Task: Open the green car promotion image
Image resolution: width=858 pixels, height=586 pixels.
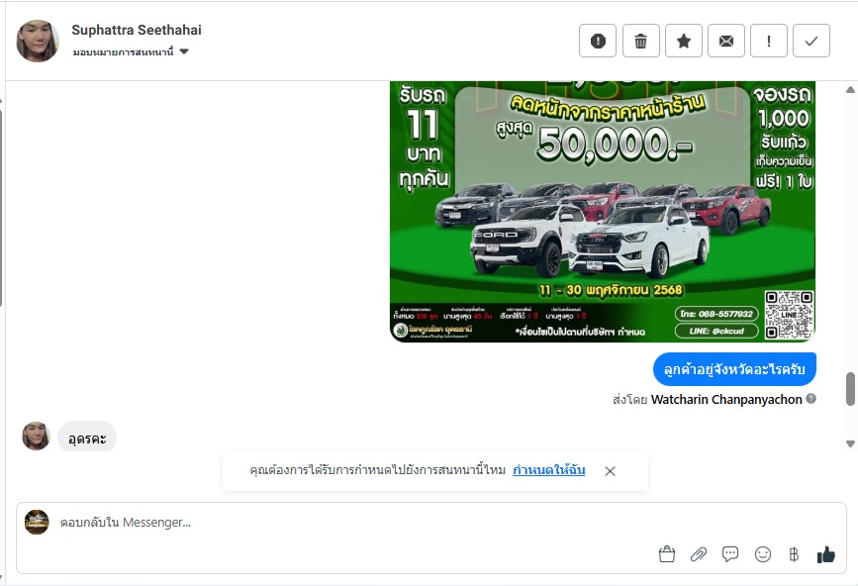Action: (603, 211)
